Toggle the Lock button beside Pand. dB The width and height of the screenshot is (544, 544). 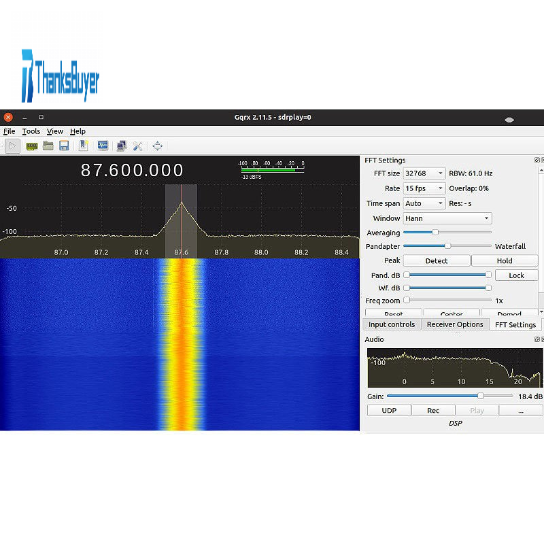point(516,275)
